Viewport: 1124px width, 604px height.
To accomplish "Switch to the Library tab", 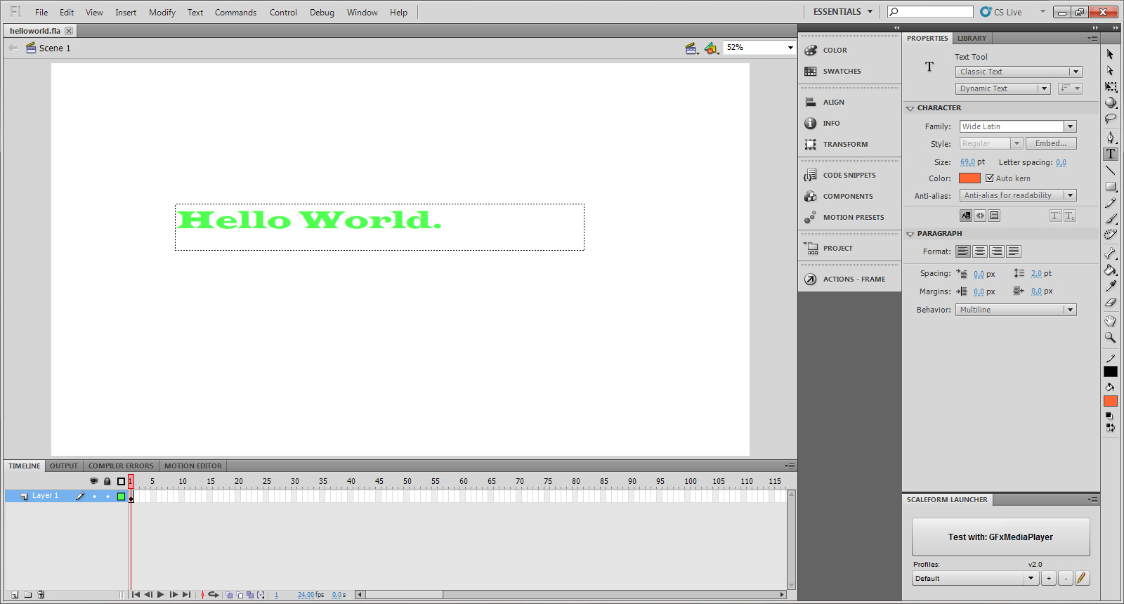I will 972,38.
